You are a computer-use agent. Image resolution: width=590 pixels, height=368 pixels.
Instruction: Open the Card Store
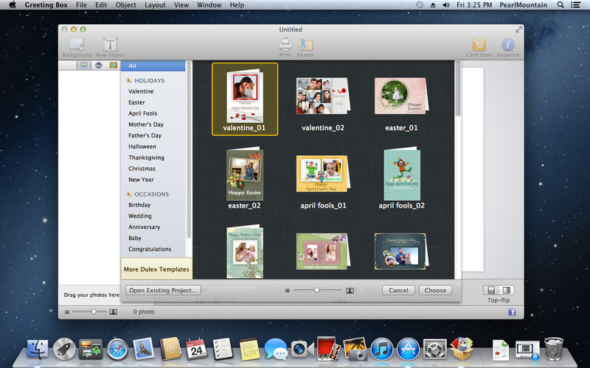click(479, 46)
